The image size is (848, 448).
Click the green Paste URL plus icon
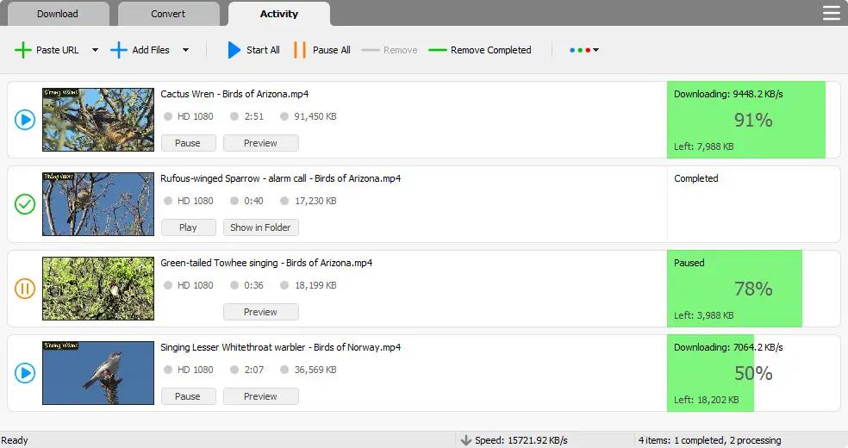[23, 50]
